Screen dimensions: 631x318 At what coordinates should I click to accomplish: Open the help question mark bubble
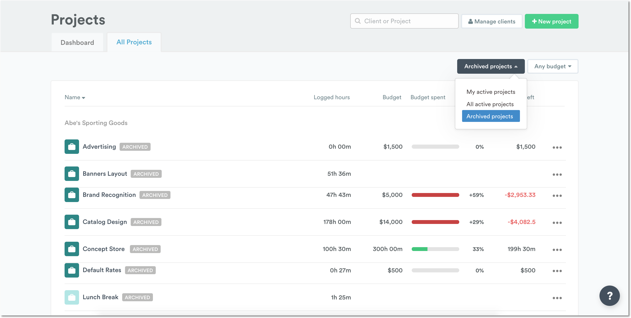(x=610, y=296)
